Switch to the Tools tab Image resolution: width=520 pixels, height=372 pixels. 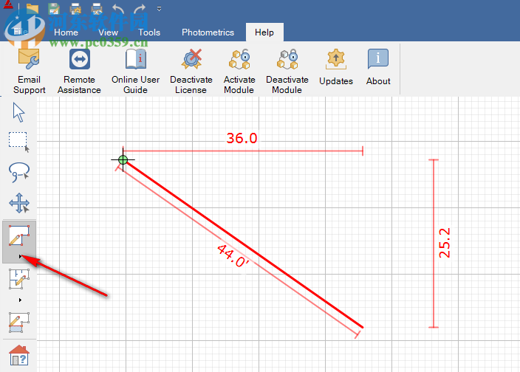point(149,32)
